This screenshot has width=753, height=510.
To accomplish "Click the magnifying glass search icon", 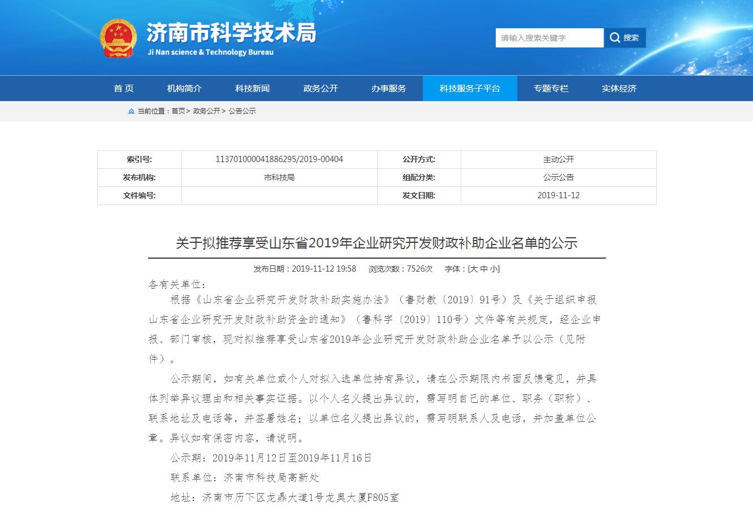I will (x=614, y=38).
